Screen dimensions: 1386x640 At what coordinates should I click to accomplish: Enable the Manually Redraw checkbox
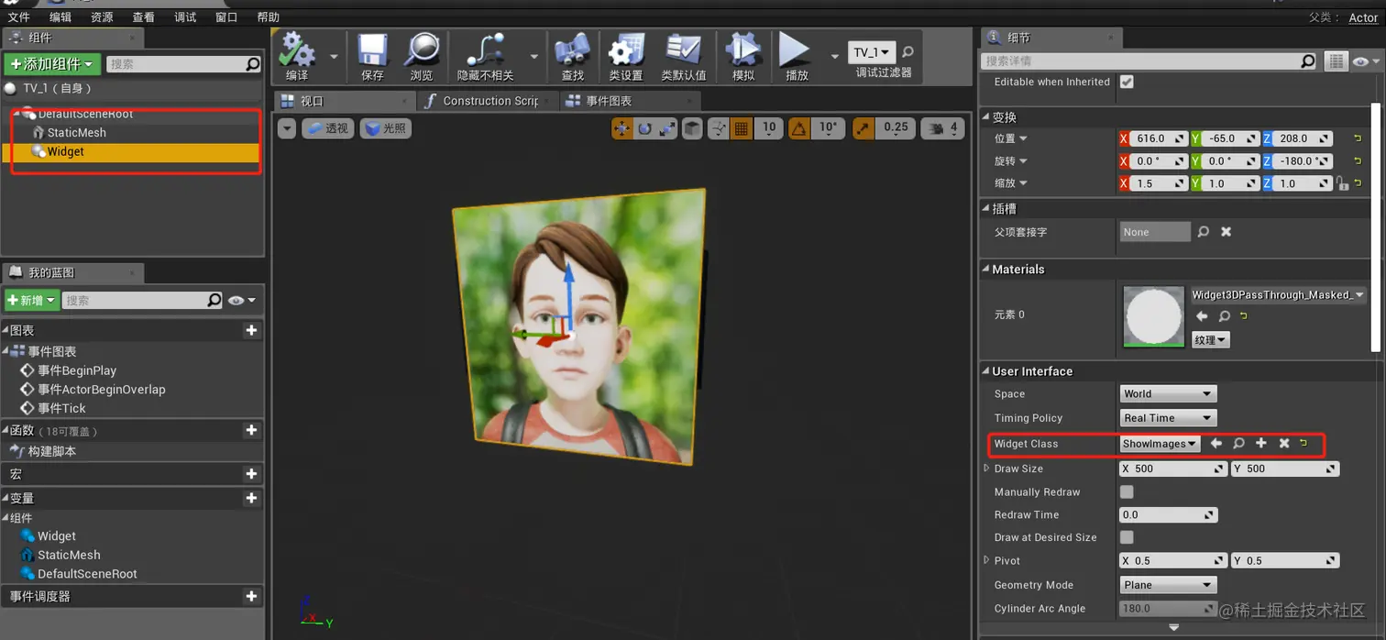(1127, 492)
